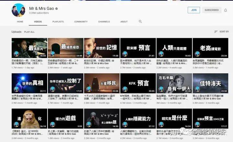
Task: Click the video title beginning 雪山上發生的
Action: (x=208, y=97)
